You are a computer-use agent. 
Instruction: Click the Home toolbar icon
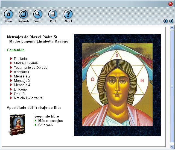(8, 14)
